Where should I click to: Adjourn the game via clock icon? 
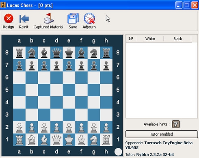[89, 18]
